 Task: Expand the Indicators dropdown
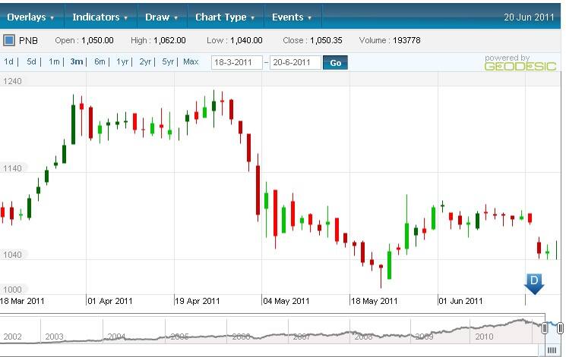(101, 17)
